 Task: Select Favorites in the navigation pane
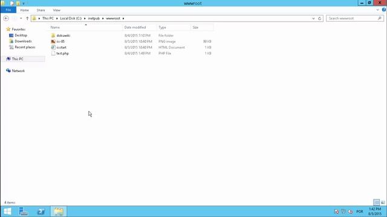19,30
